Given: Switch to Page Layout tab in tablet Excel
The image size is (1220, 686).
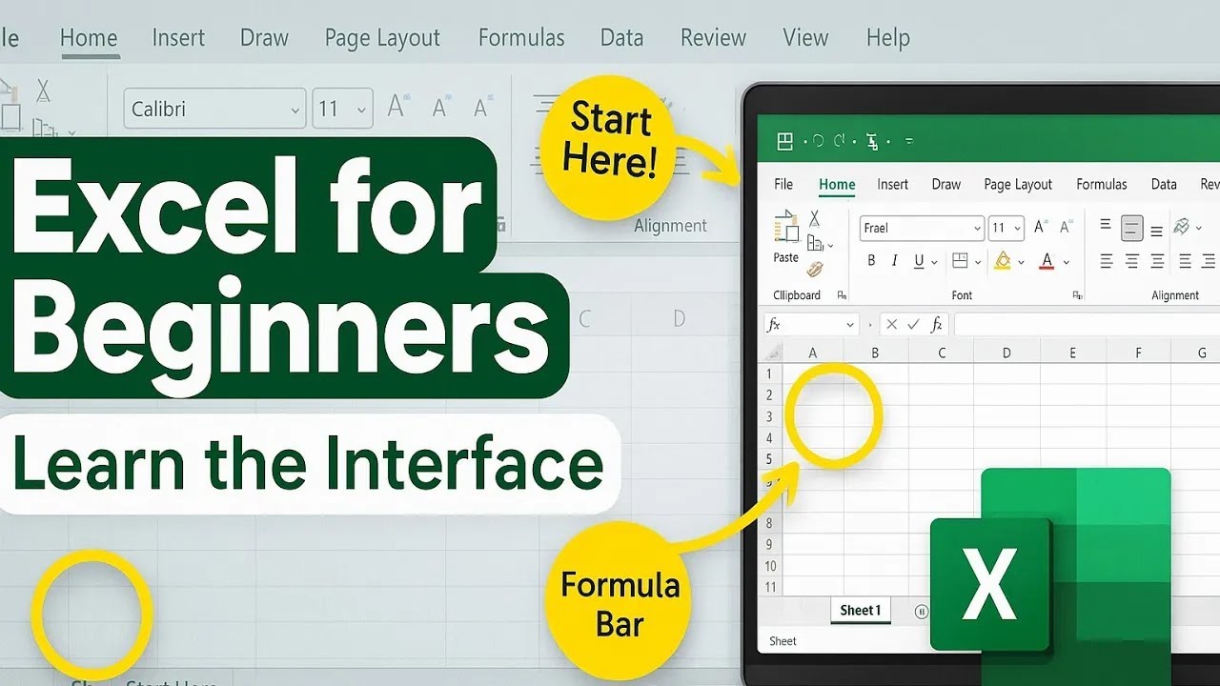Looking at the screenshot, I should click(x=1018, y=185).
